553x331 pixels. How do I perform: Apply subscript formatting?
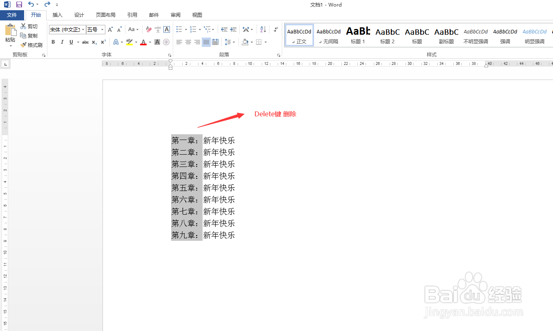pyautogui.click(x=94, y=42)
